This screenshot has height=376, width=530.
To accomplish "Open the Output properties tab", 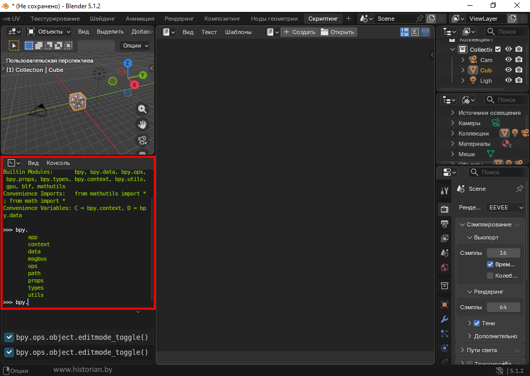I will (x=445, y=223).
